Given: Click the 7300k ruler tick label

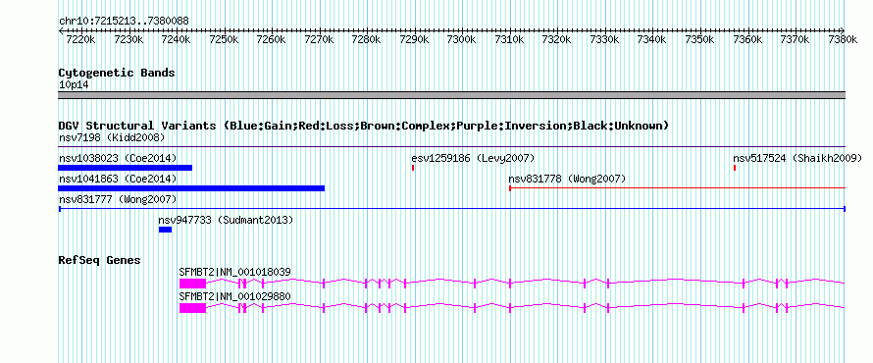Looking at the screenshot, I should click(462, 39).
